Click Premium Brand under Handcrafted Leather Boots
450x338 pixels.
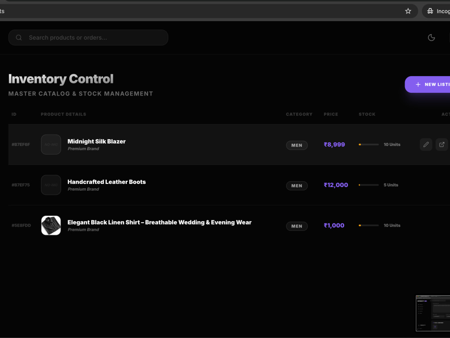click(83, 189)
